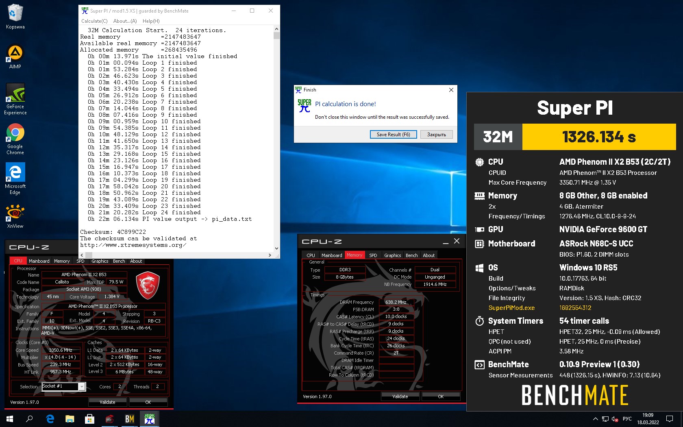Click BenchMate CPU chip icon
The image size is (683, 427).
(x=479, y=162)
